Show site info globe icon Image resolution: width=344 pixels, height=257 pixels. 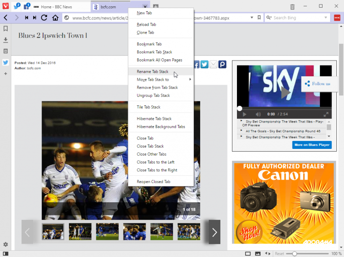(x=67, y=18)
